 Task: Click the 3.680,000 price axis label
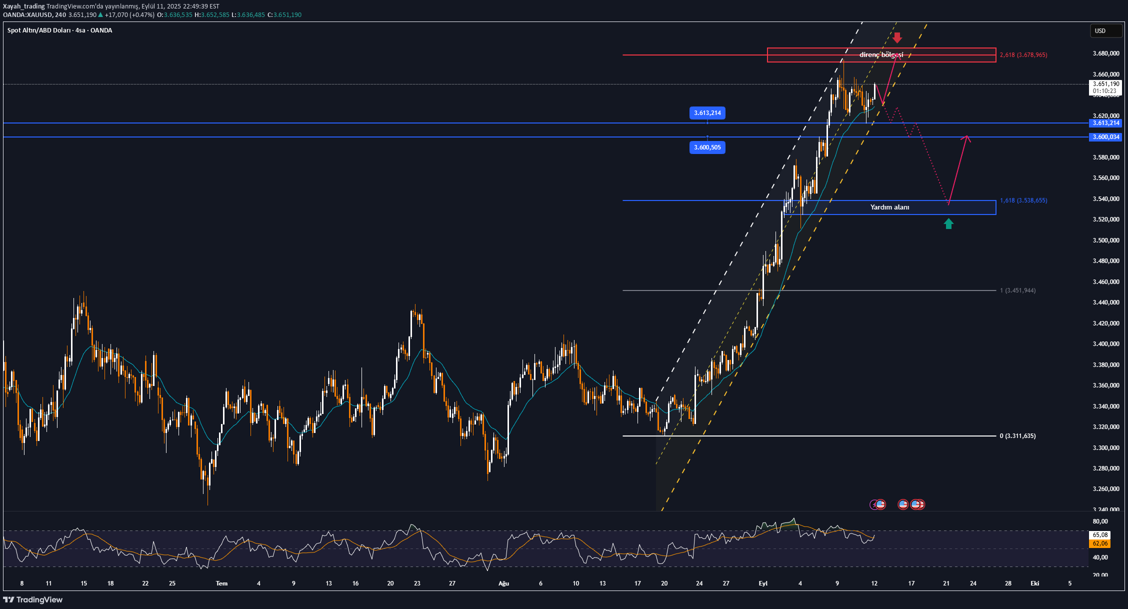pyautogui.click(x=1106, y=53)
